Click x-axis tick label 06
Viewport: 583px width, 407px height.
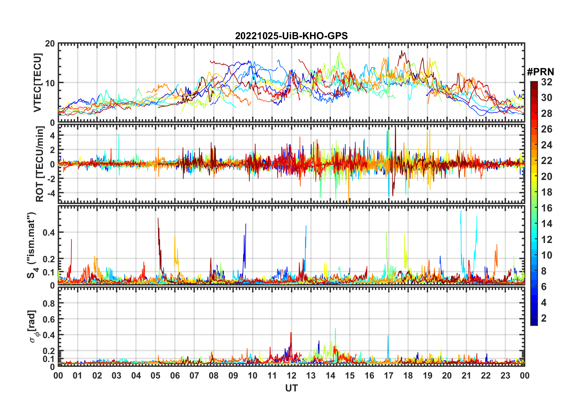175,375
